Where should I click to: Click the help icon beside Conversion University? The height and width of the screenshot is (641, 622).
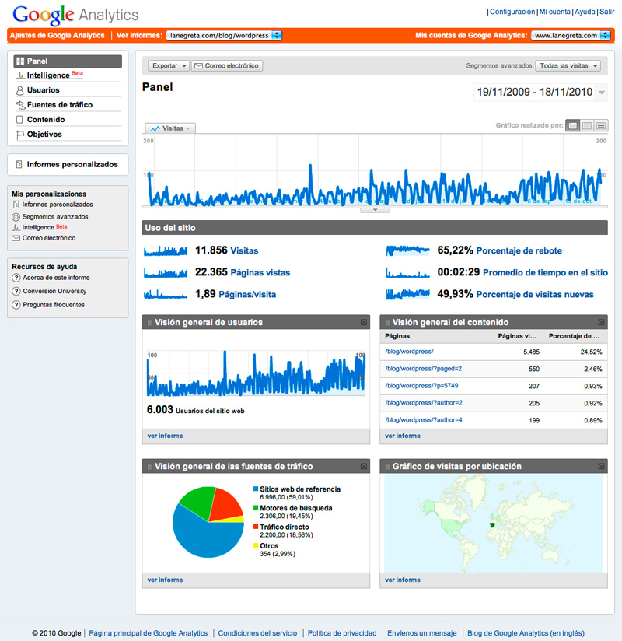click(16, 292)
